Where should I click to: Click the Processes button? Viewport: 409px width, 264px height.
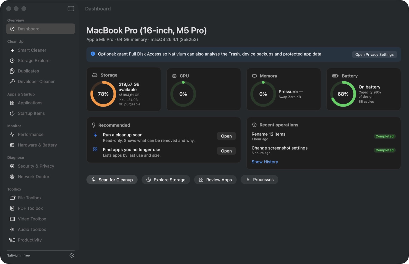[x=259, y=180]
